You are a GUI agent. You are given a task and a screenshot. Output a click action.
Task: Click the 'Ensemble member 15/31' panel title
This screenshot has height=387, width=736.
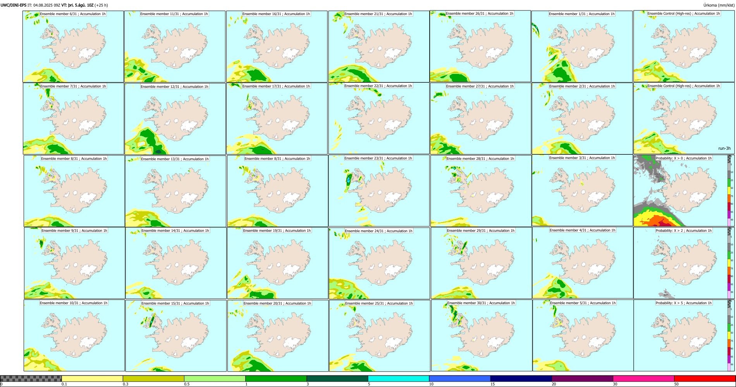point(159,303)
